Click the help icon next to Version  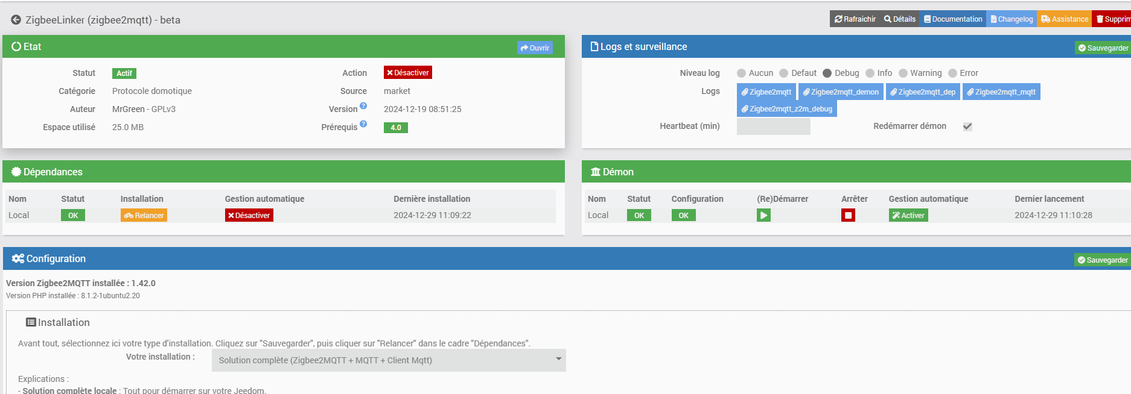363,106
